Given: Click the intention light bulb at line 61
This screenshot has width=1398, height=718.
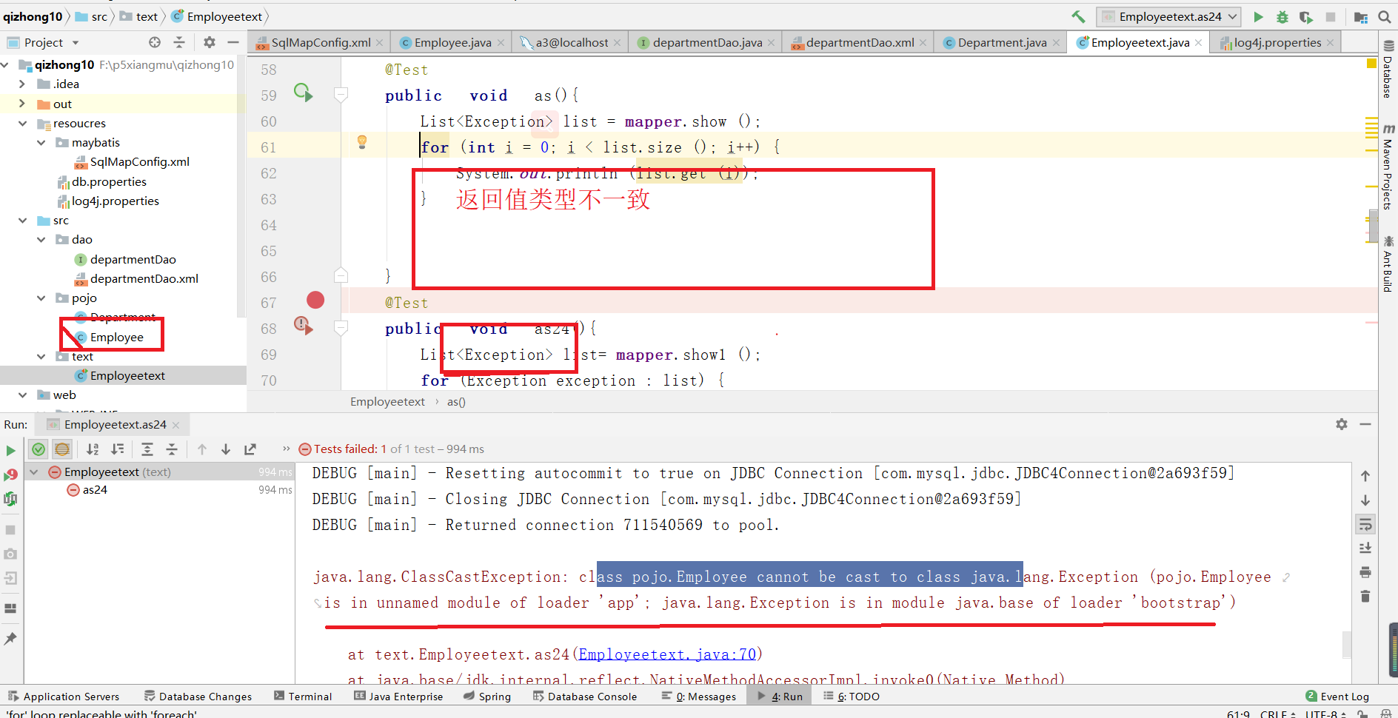Looking at the screenshot, I should pyautogui.click(x=362, y=141).
